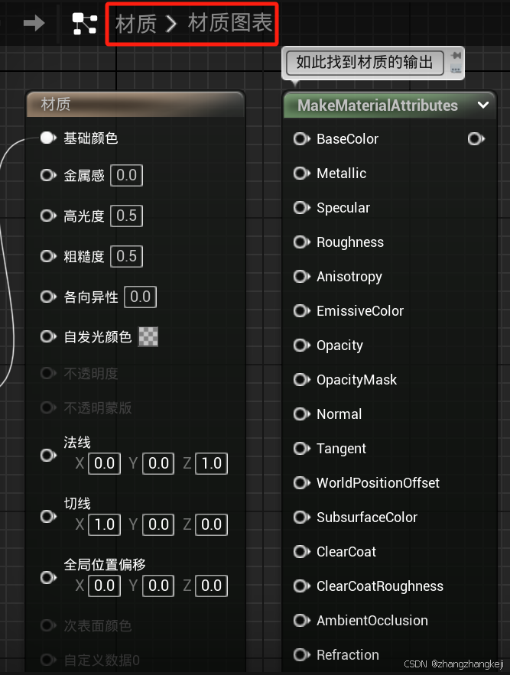510x675 pixels.
Task: Click the forward navigation arrow
Action: pos(34,23)
